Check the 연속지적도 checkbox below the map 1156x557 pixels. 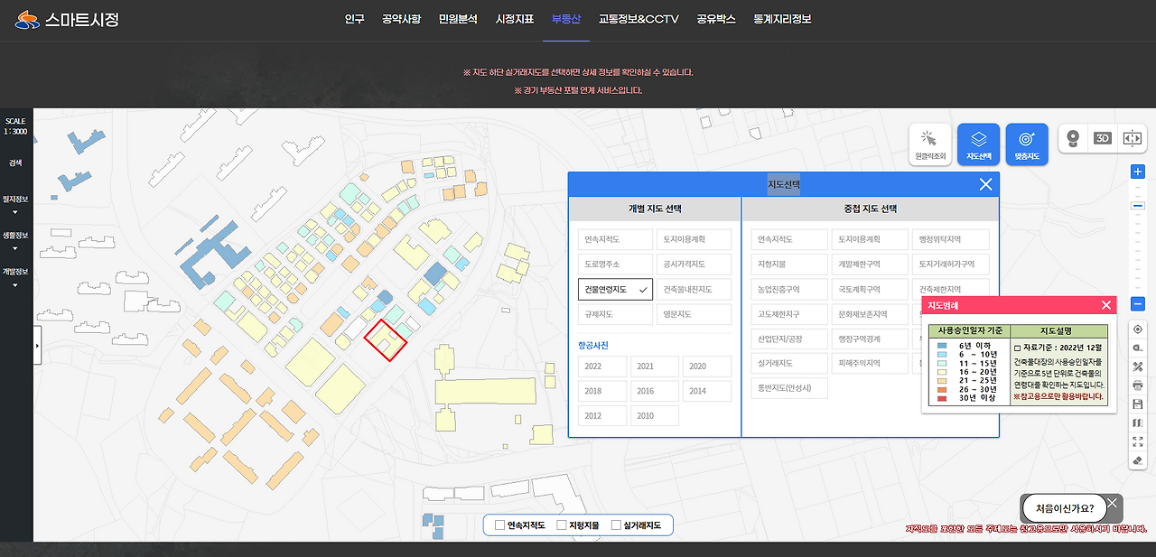(499, 525)
